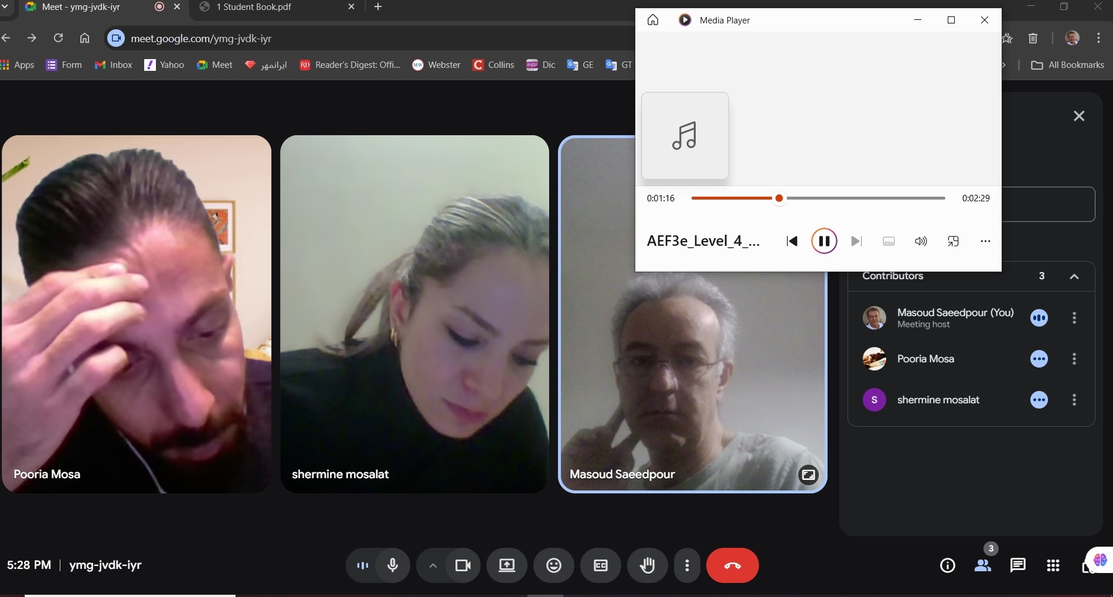
Task: Toggle closed captions in Meet
Action: [601, 565]
